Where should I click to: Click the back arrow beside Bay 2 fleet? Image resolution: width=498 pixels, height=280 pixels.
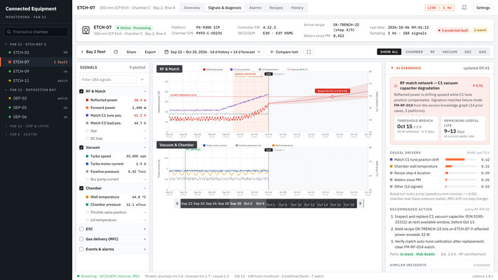82,52
